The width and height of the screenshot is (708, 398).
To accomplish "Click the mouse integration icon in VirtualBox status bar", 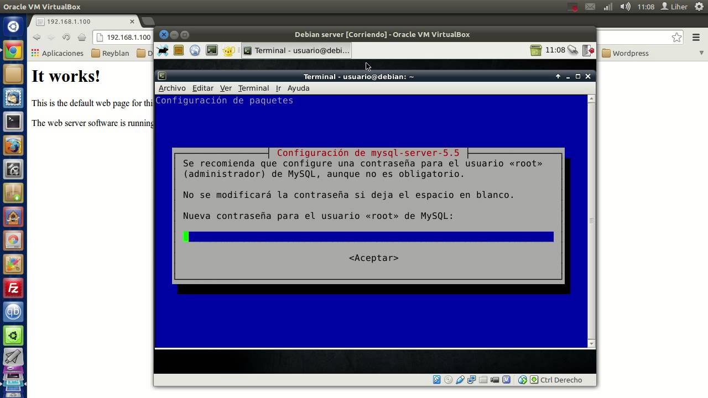I will (x=523, y=380).
